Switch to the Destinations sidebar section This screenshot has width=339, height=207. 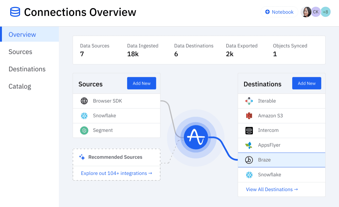tap(27, 69)
